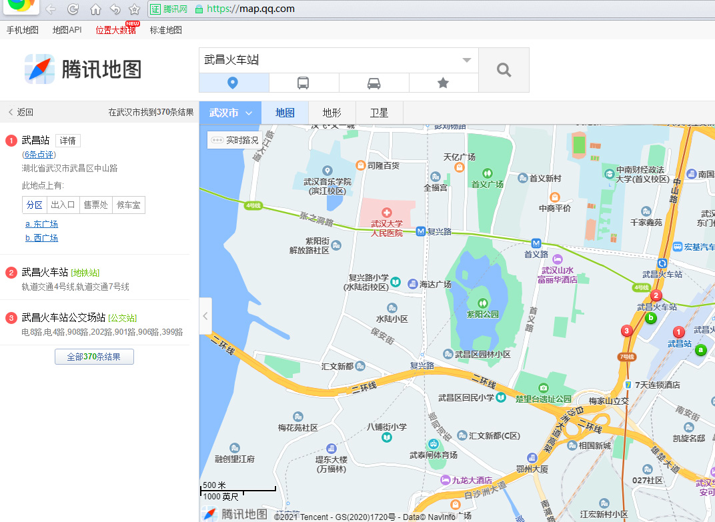
Task: Click the 复兴路小学 school icon
Action: (x=396, y=282)
